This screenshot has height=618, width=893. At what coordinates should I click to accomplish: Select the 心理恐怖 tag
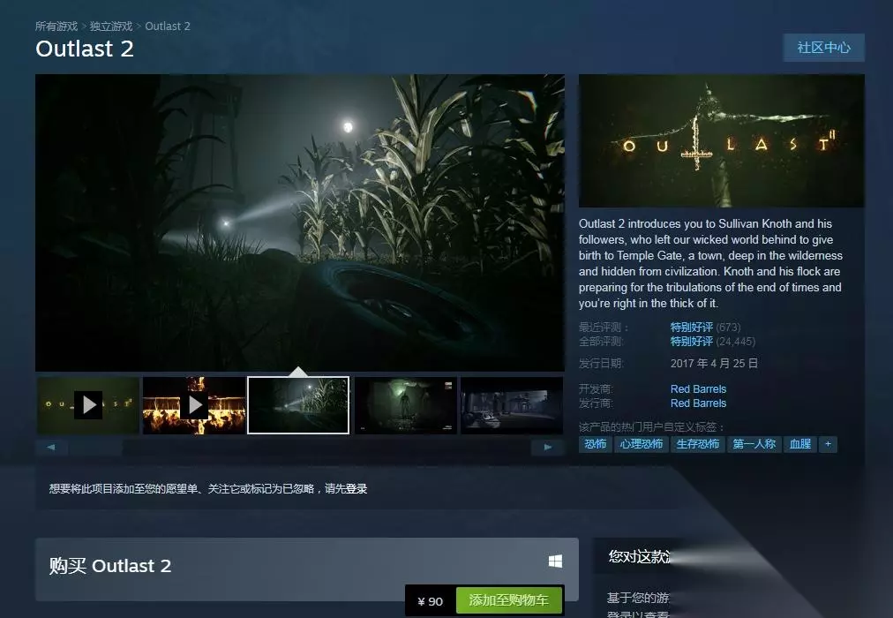[x=642, y=444]
